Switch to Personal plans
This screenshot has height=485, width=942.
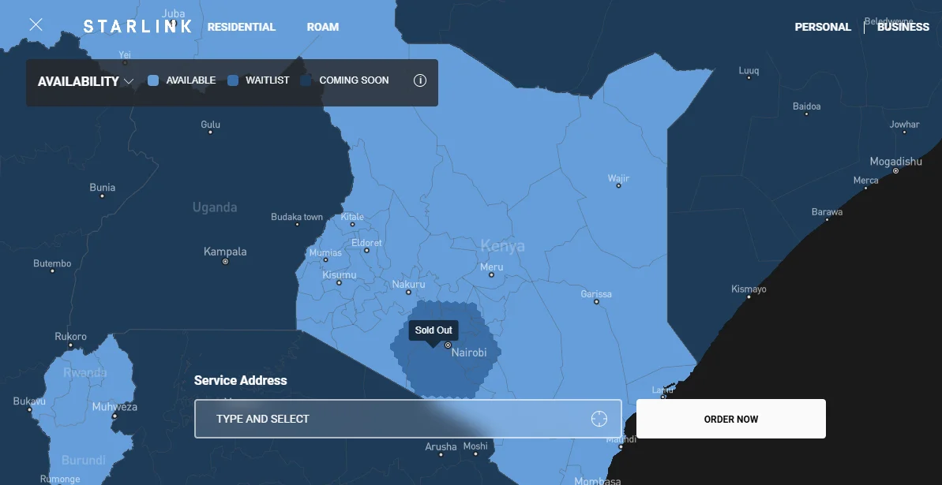(823, 27)
